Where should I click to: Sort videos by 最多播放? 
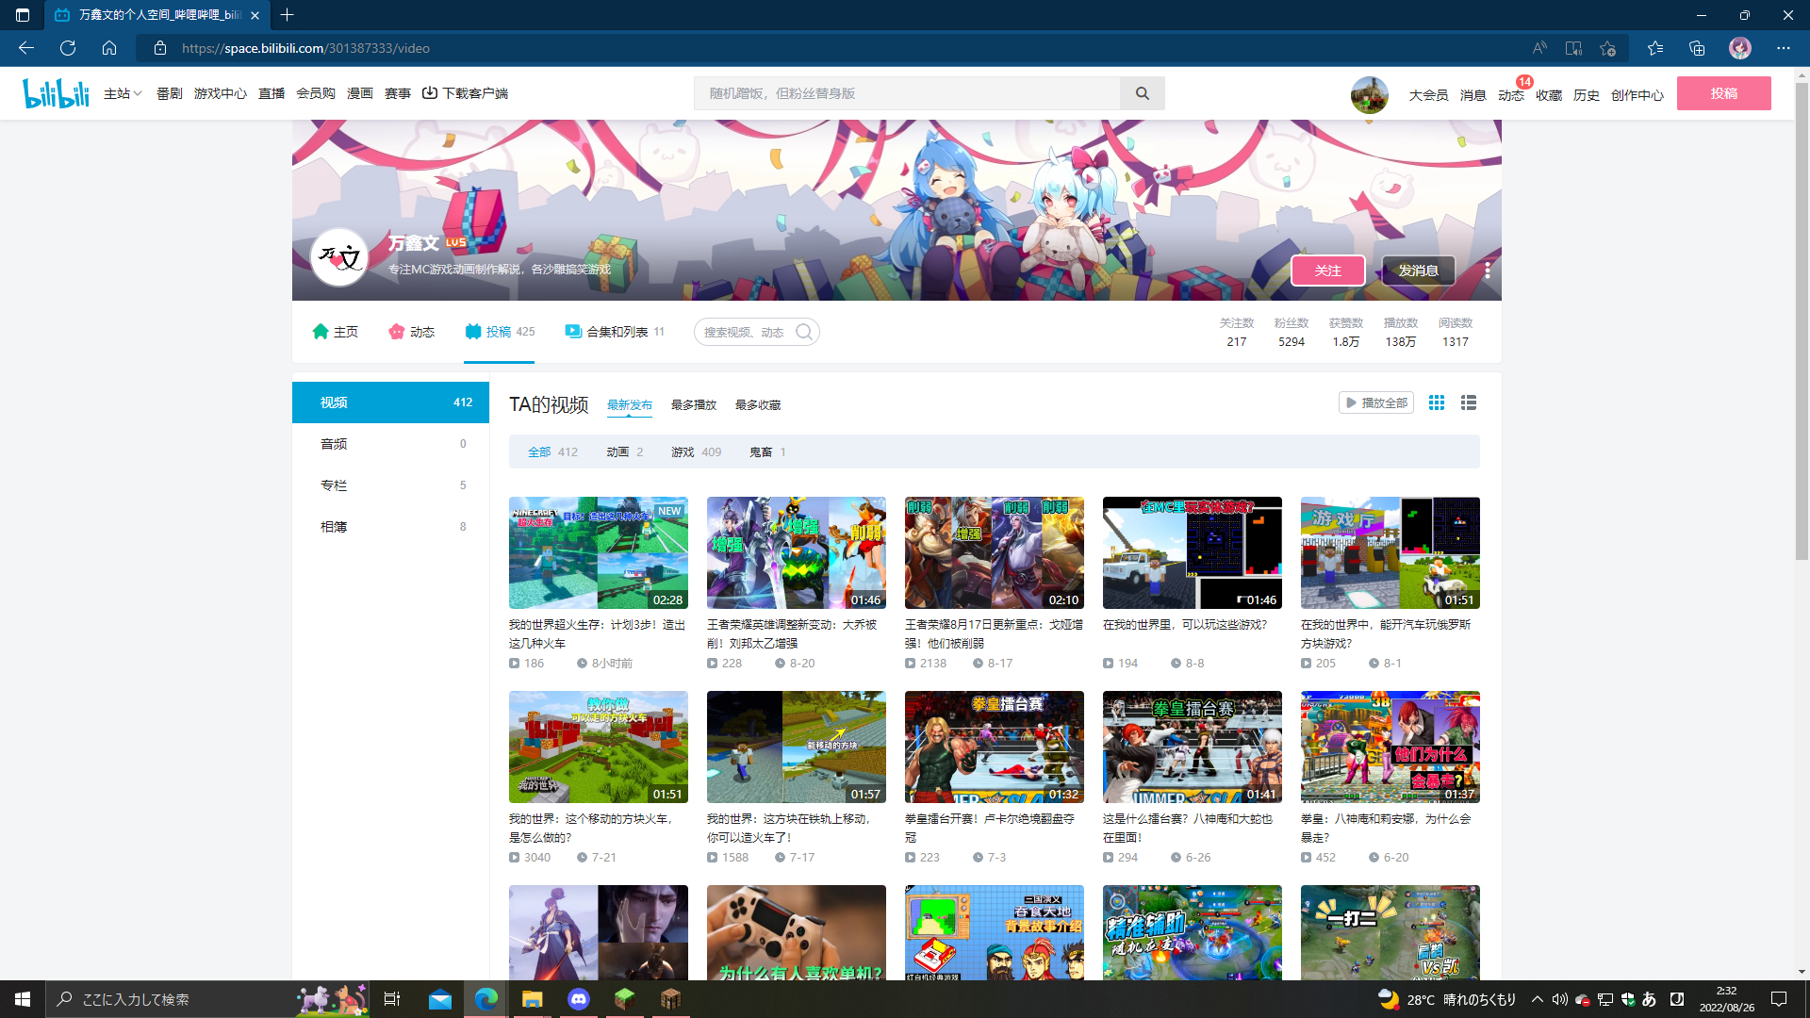(693, 405)
